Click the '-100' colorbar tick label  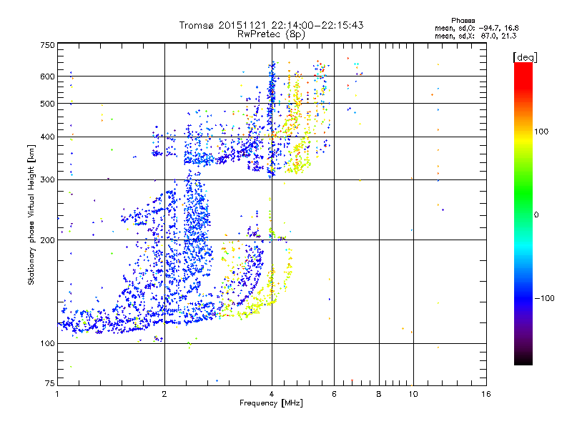click(544, 298)
